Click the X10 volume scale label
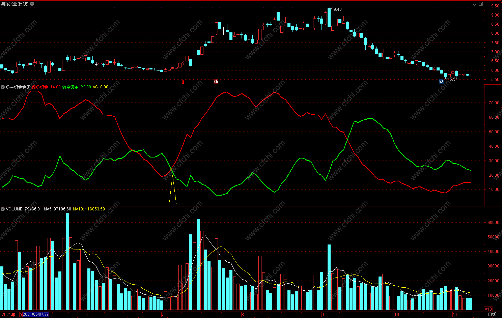Screen dimensions: 502x318 tap(488, 309)
